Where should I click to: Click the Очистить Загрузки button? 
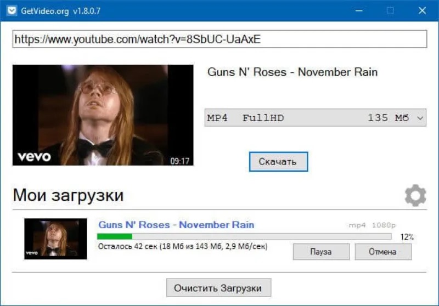coord(218,288)
